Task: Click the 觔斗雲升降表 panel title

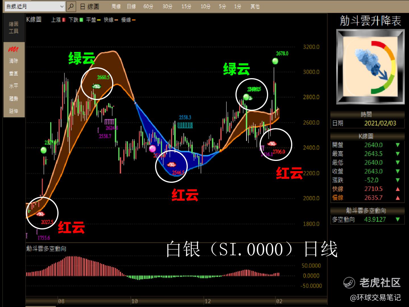Action: coord(370,21)
